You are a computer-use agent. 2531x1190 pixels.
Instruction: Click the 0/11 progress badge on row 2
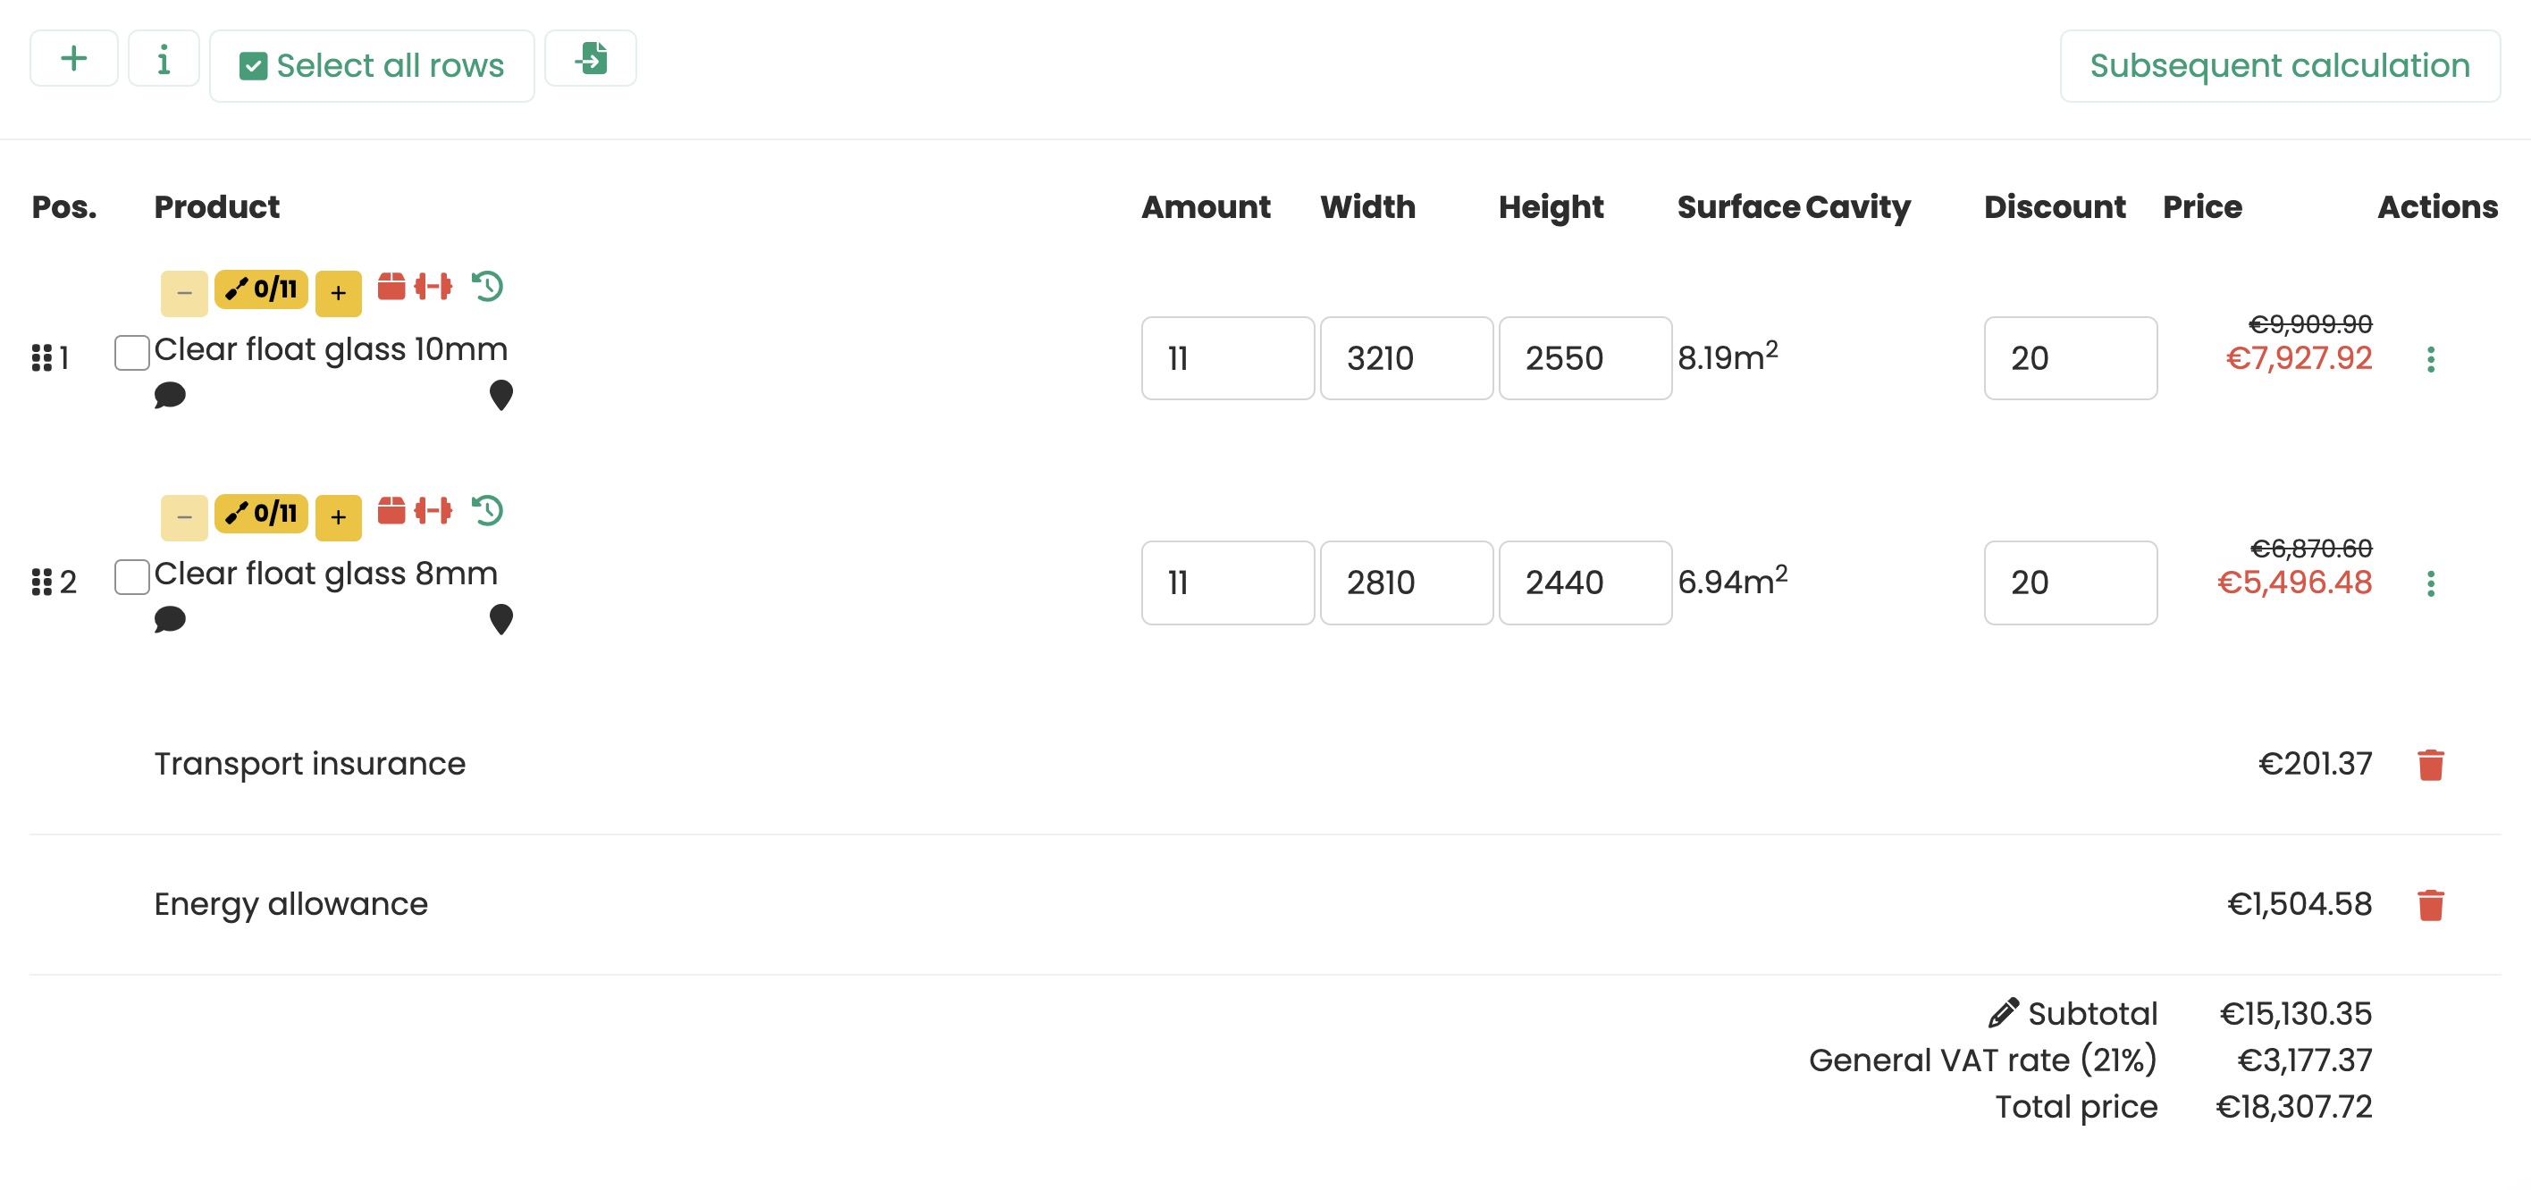click(261, 514)
